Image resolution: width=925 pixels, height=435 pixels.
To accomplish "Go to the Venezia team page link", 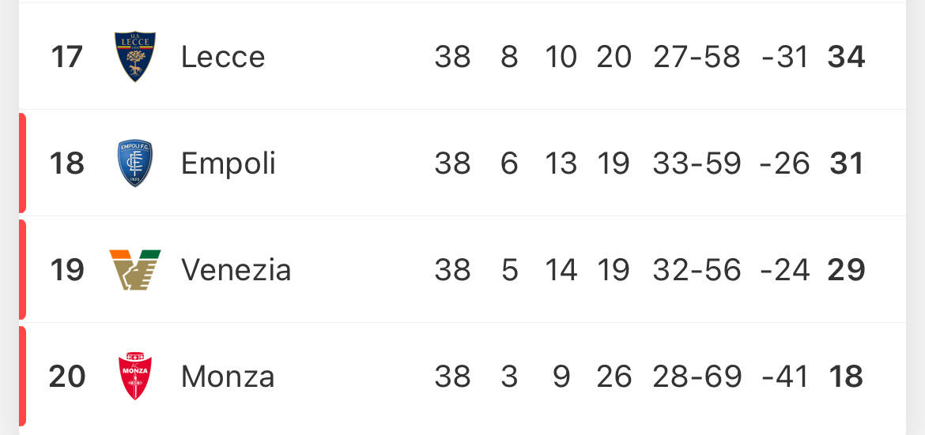I will coord(236,270).
